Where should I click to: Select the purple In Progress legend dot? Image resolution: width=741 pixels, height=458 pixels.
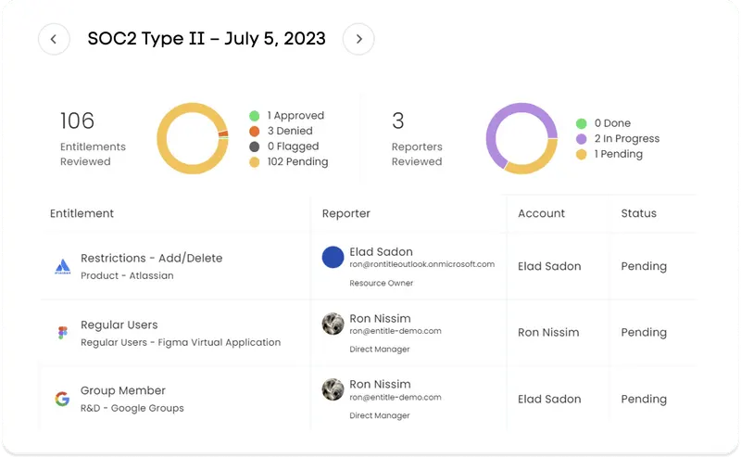click(x=582, y=139)
